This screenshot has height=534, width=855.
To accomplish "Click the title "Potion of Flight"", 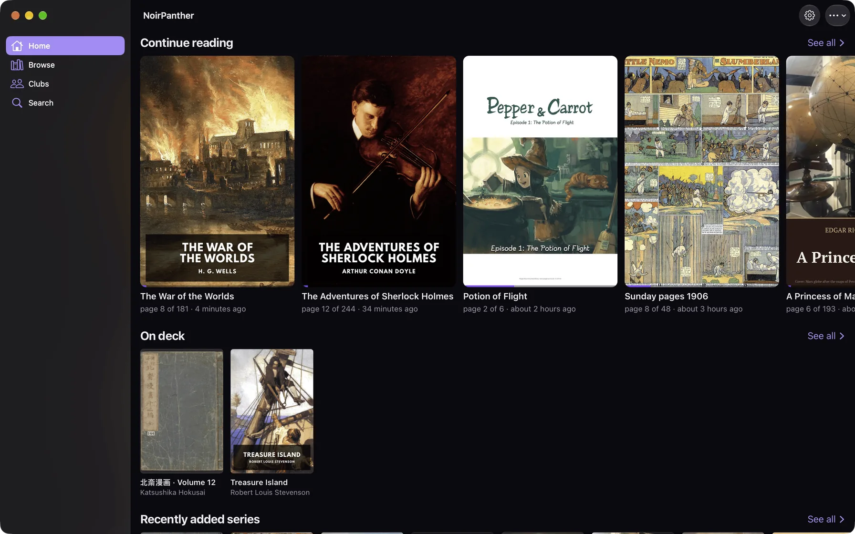I will (495, 297).
